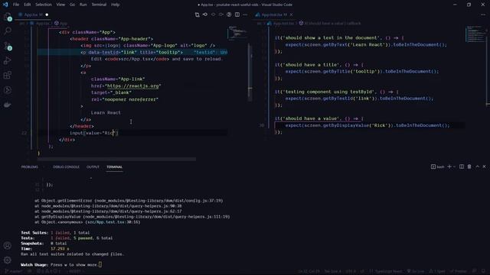Open the Explorer view in the activity bar
490x275 pixels.
[8, 17]
